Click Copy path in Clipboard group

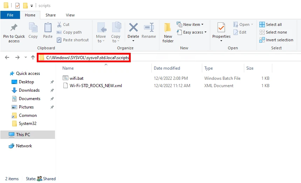tap(69, 32)
